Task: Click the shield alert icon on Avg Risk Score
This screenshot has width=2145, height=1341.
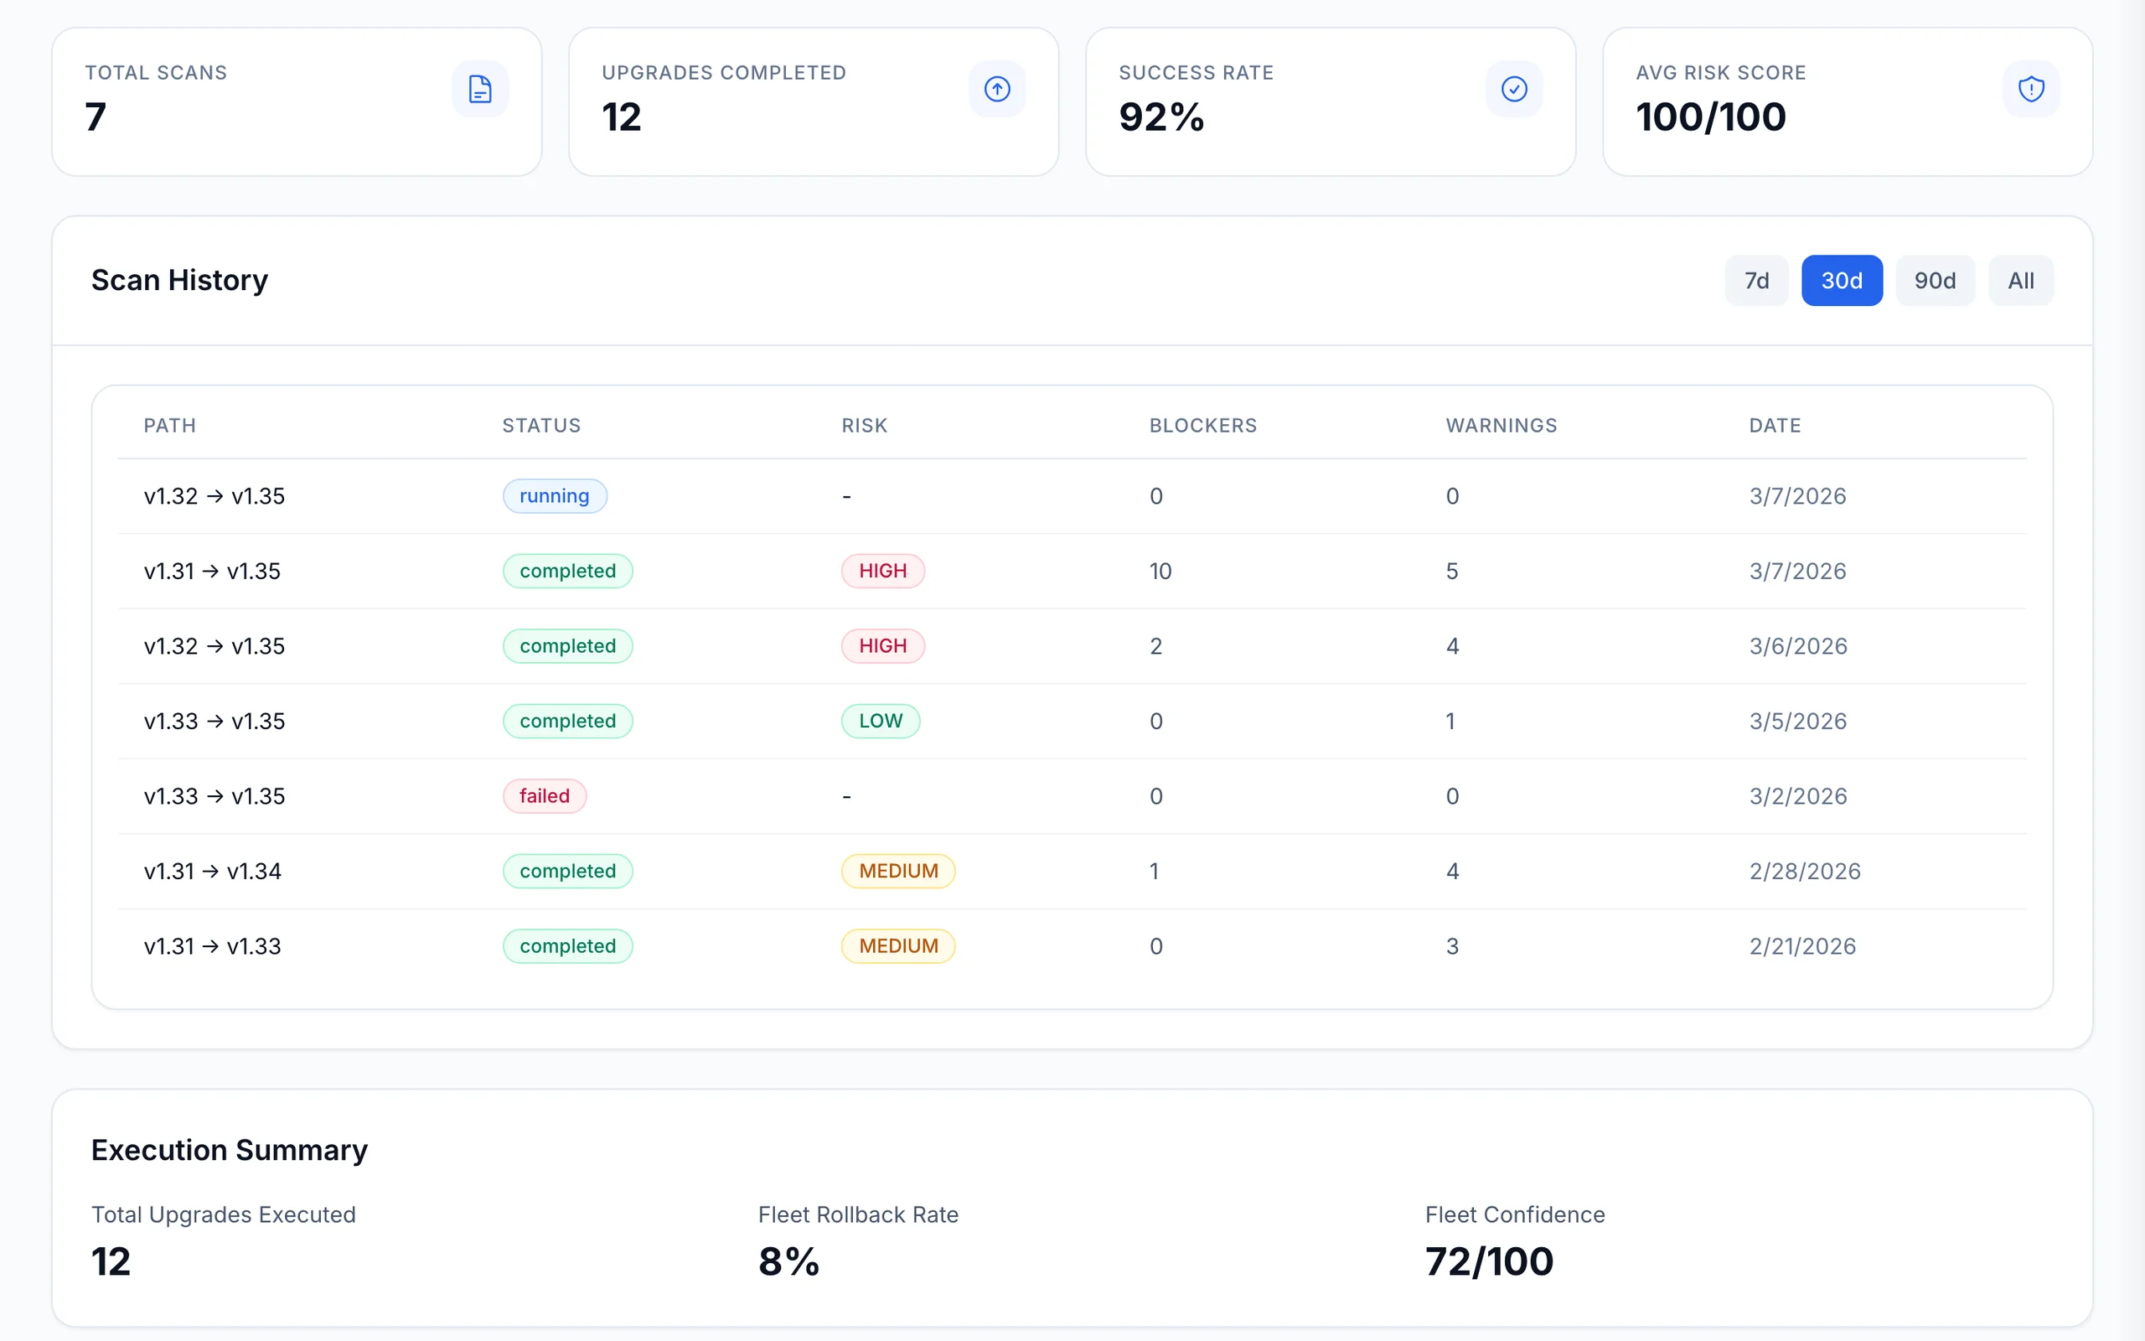Action: 2031,89
